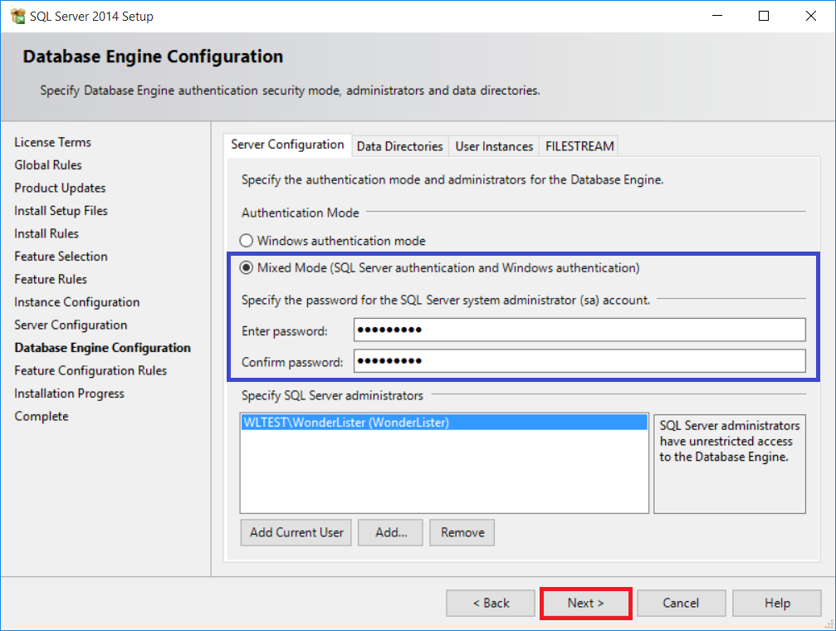Select WLTEST\WonderLister administrator entry
836x631 pixels.
444,423
